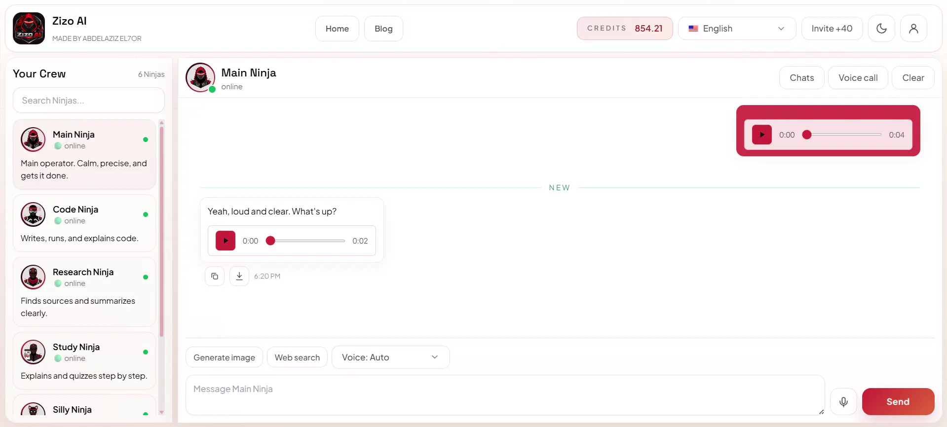Click 'Explains and quizzes step by step.' text
This screenshot has width=947, height=427.
tap(84, 376)
